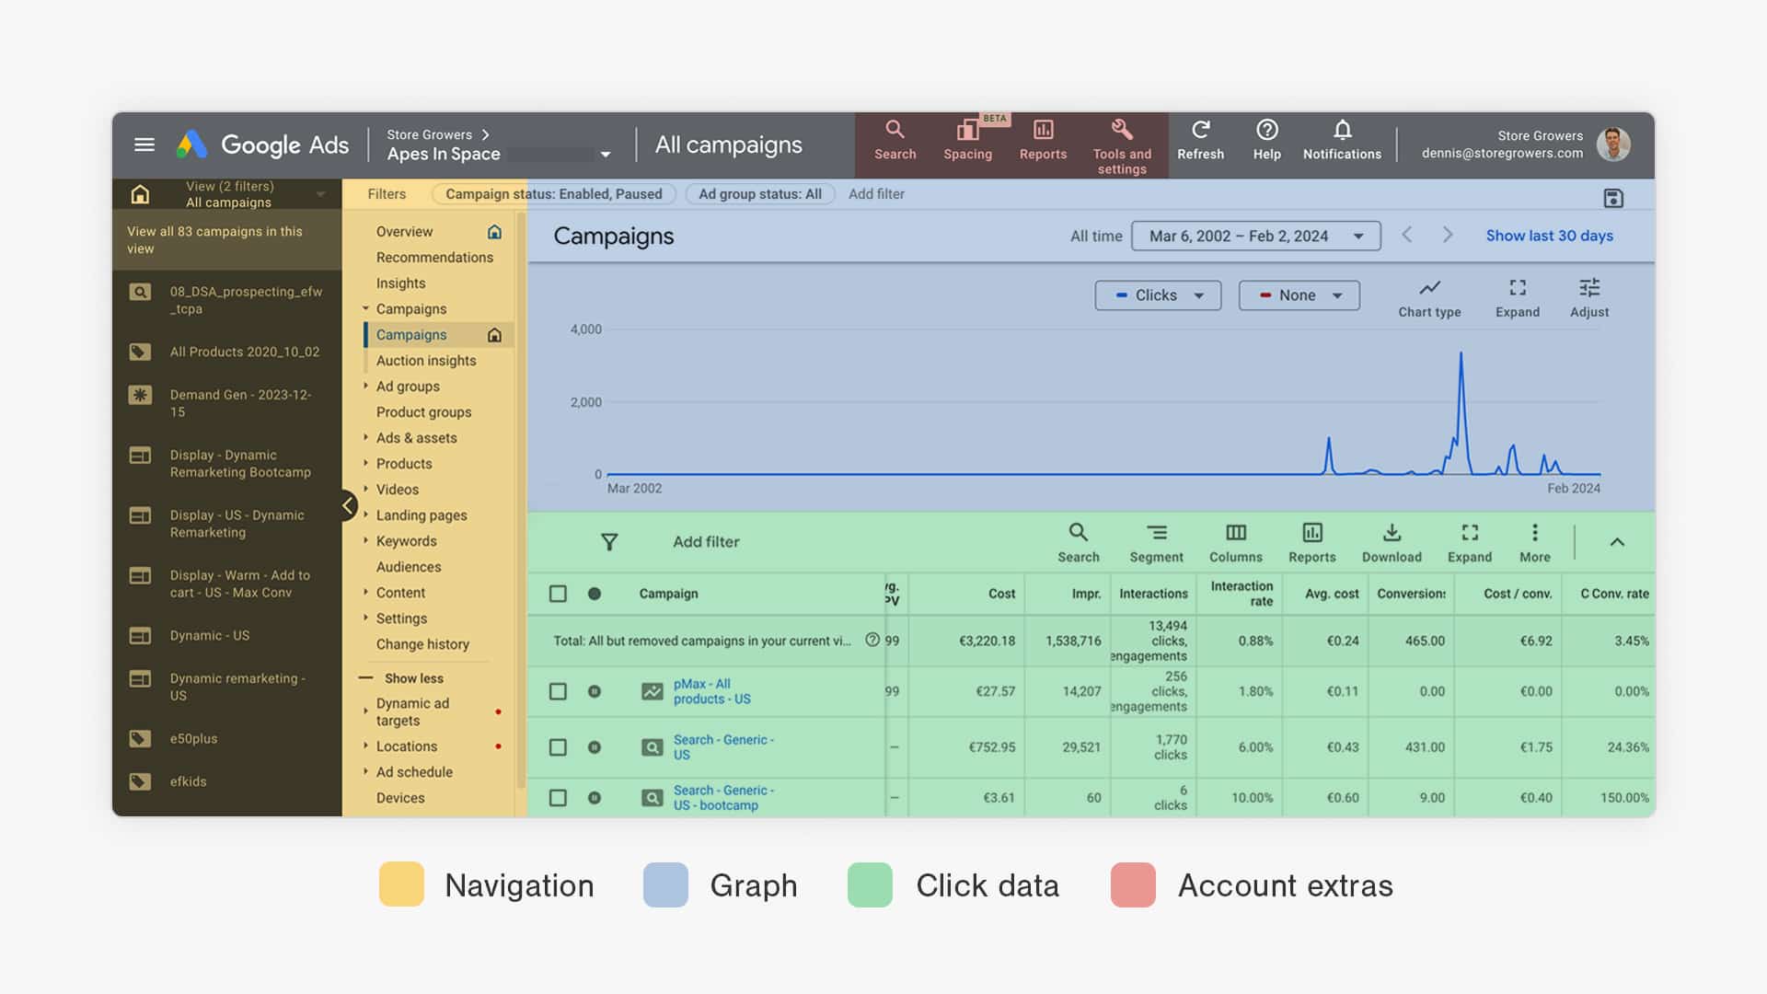
Task: Open Auction insights
Action: (x=426, y=361)
